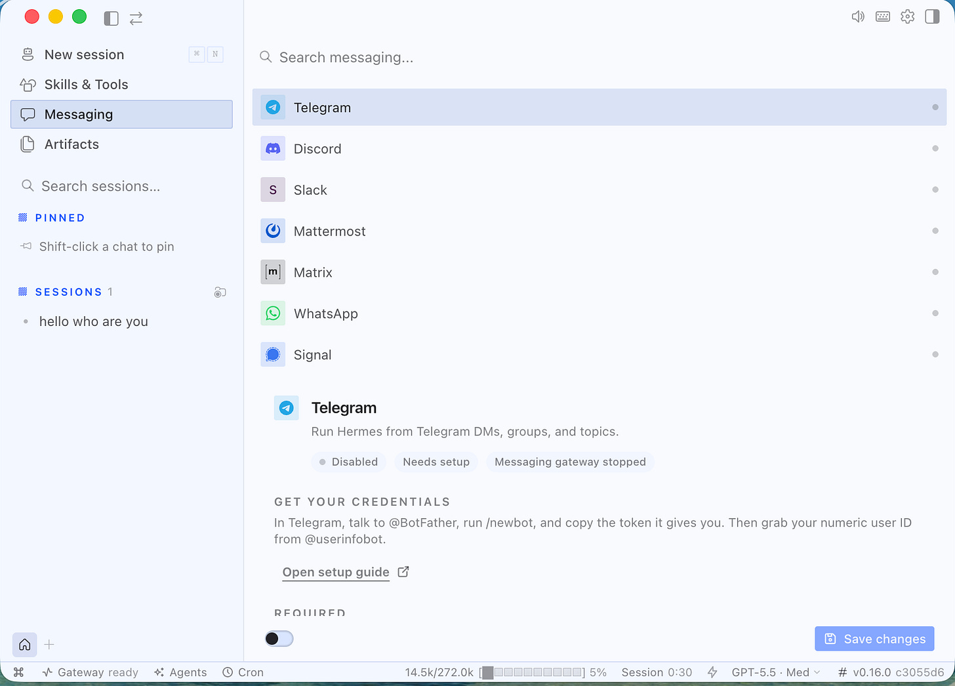The height and width of the screenshot is (686, 955).
Task: Open setup guide link
Action: pyautogui.click(x=336, y=572)
